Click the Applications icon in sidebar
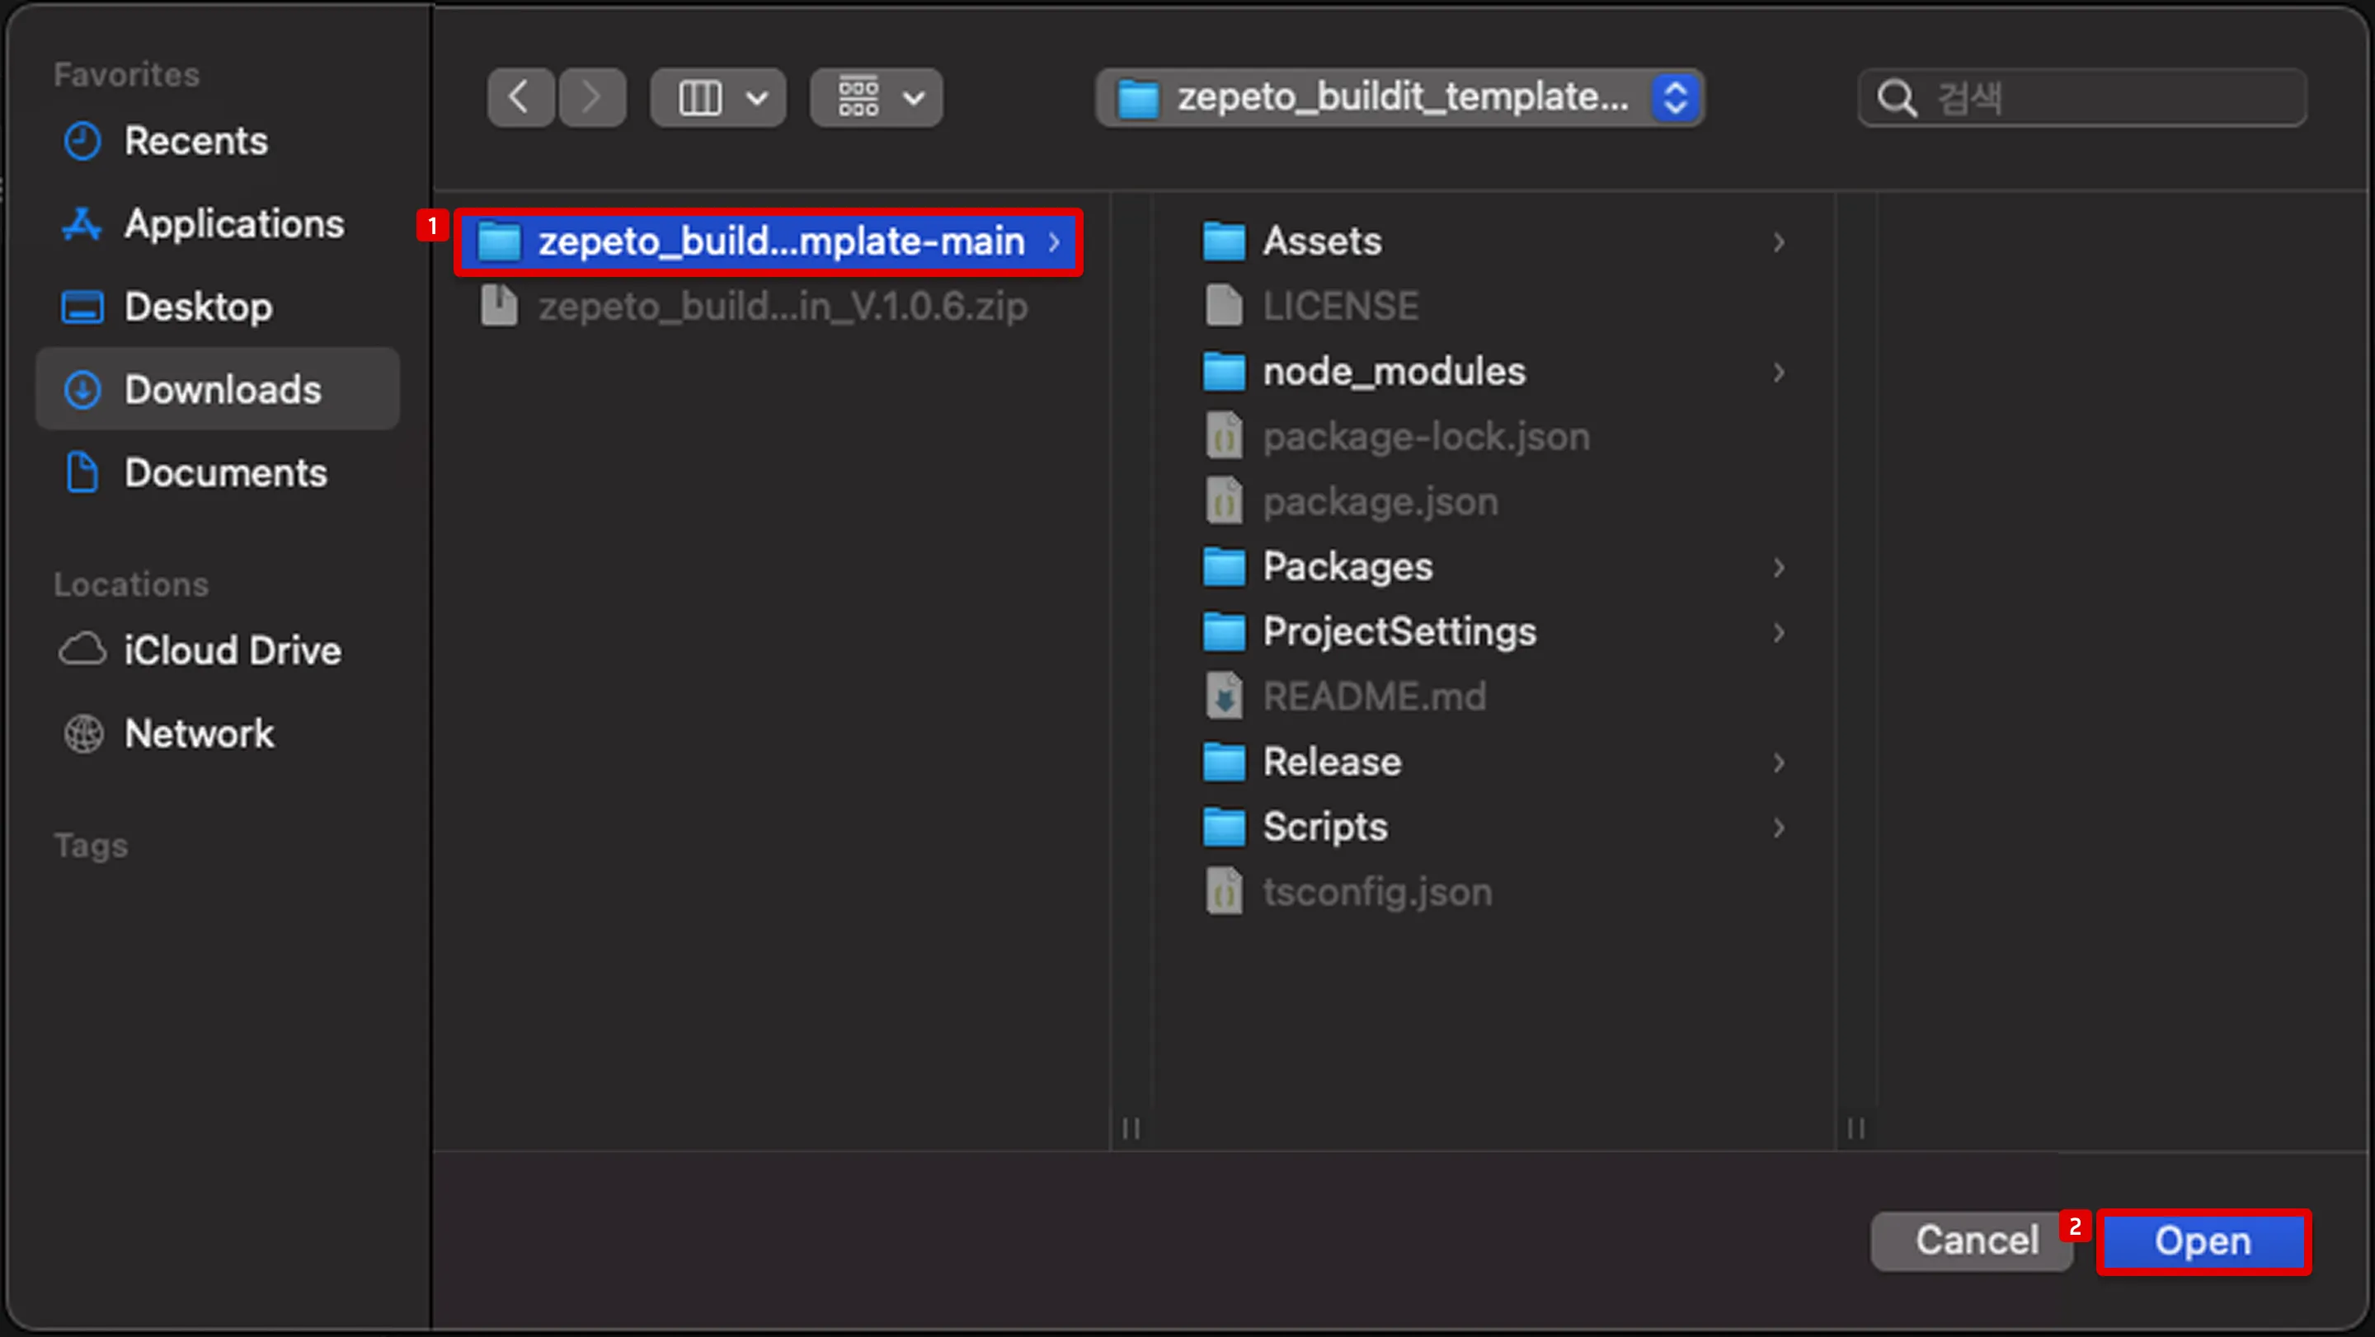This screenshot has height=1337, width=2375. 82,224
